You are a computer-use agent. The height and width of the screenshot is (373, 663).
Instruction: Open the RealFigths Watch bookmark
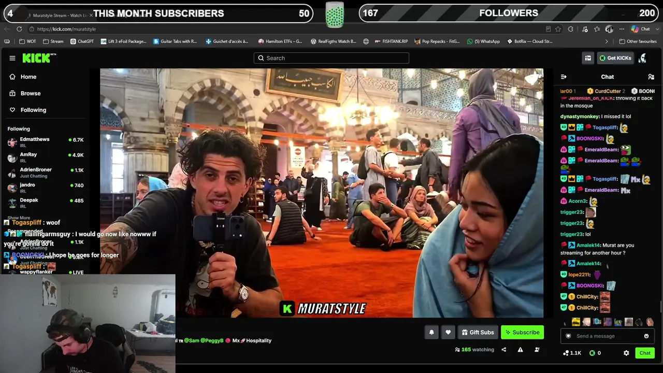coord(333,41)
